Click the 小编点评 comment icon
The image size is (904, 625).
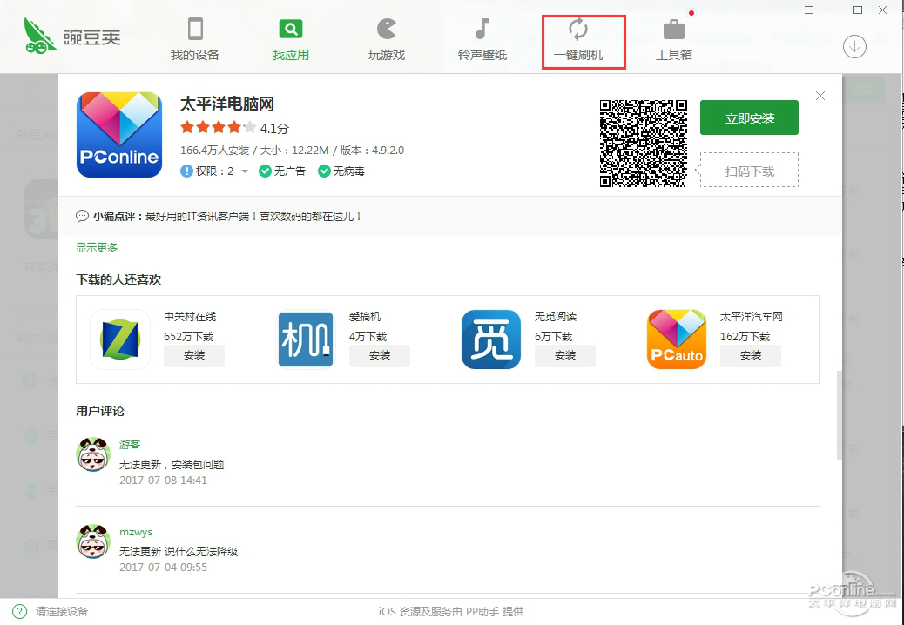82,217
